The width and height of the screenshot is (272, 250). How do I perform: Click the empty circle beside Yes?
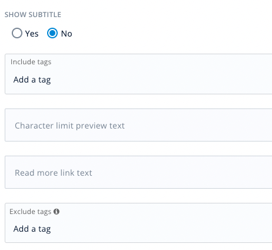tap(17, 33)
